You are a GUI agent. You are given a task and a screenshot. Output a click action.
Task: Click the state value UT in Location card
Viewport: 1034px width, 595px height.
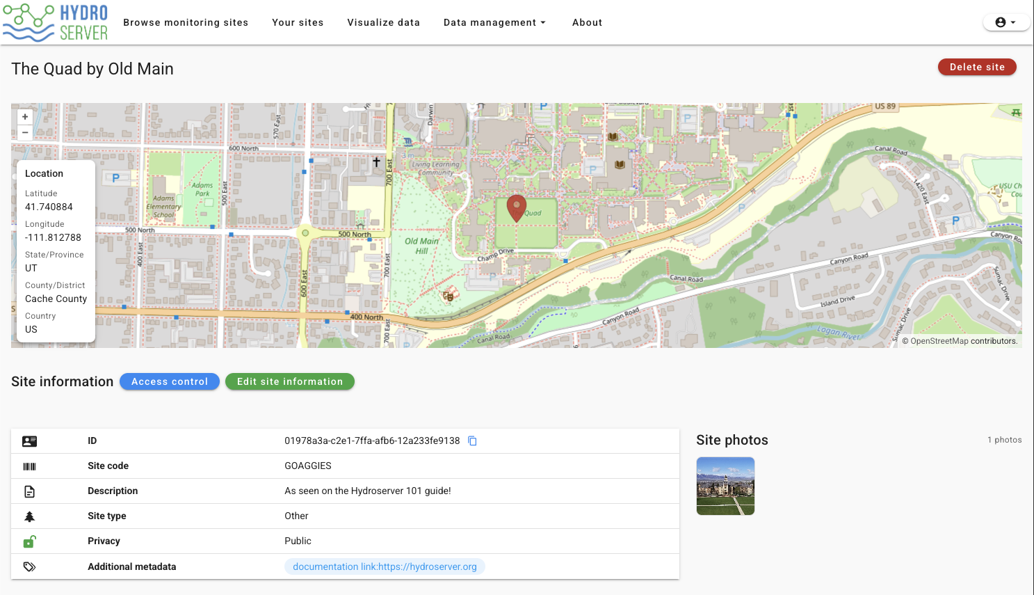(x=31, y=268)
